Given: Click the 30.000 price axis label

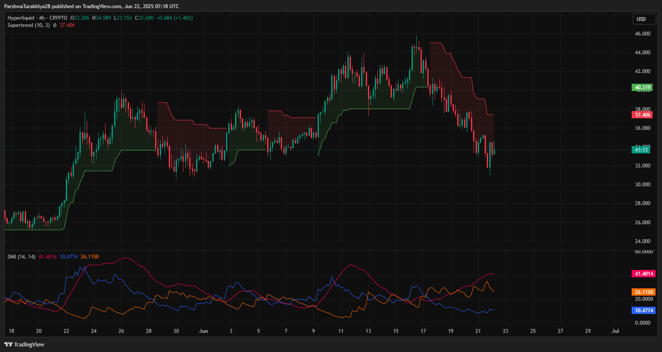Looking at the screenshot, I should pyautogui.click(x=642, y=185).
